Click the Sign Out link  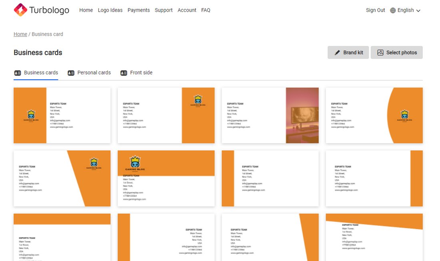(375, 10)
